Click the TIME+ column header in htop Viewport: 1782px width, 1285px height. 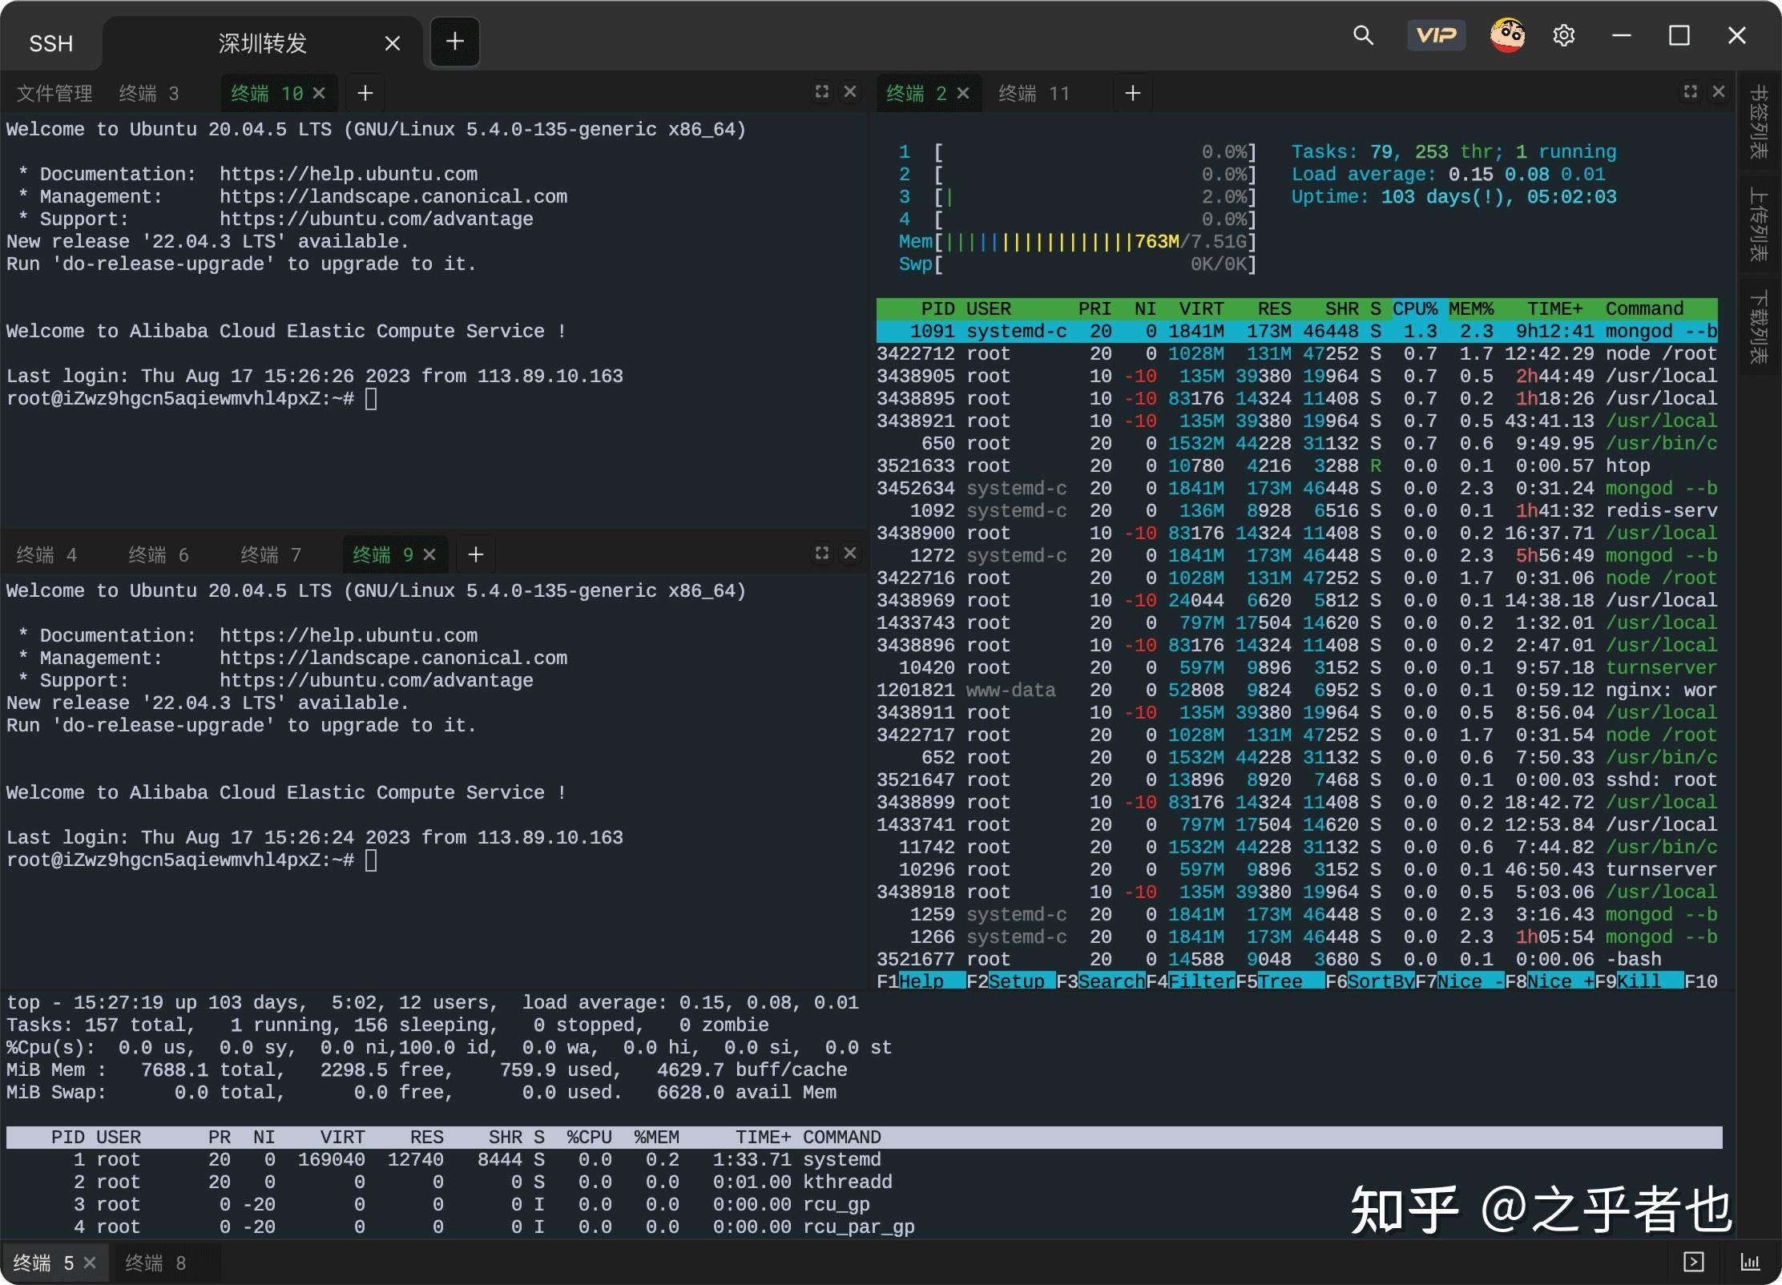1554,308
